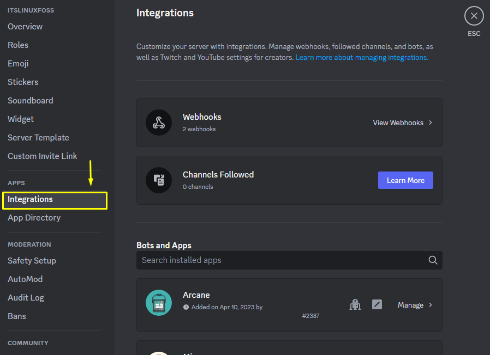
Task: Open Learn more about managing integrations link
Action: point(362,57)
